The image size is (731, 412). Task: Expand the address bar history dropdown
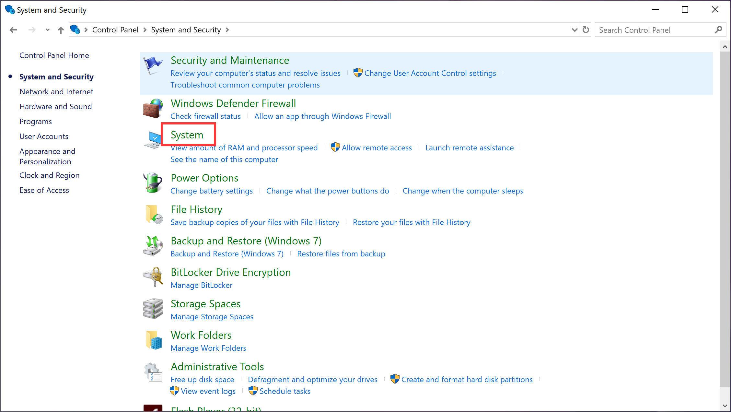point(574,30)
